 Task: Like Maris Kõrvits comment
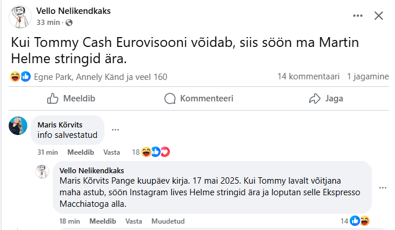coord(81,152)
